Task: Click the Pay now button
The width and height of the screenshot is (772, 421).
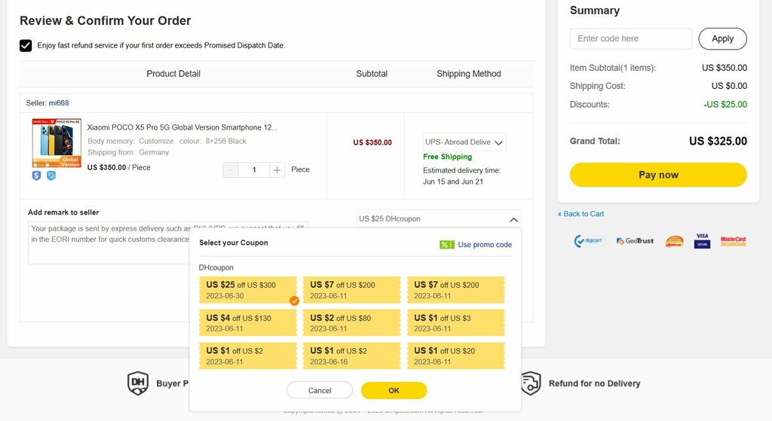Action: (658, 175)
